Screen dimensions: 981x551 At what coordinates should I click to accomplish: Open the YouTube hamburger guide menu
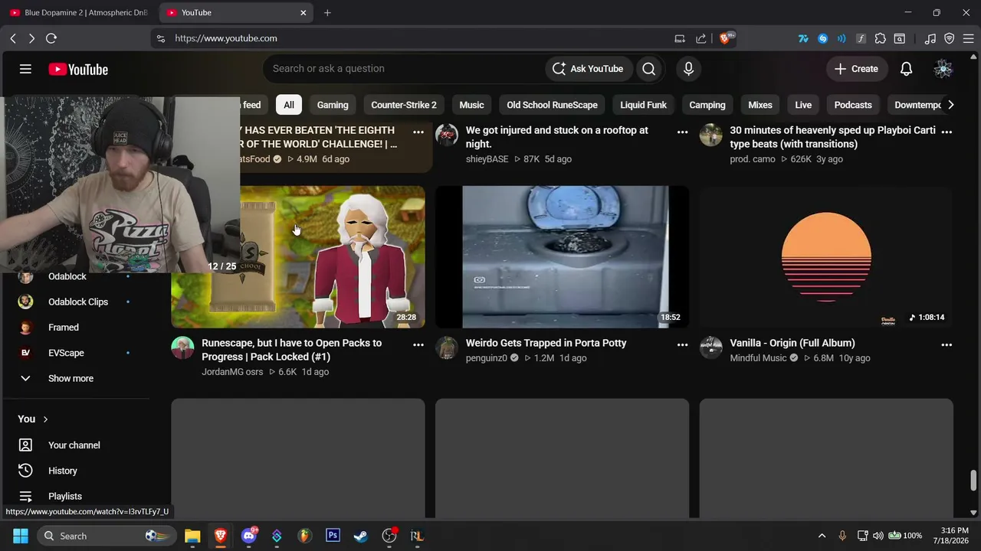pos(25,69)
